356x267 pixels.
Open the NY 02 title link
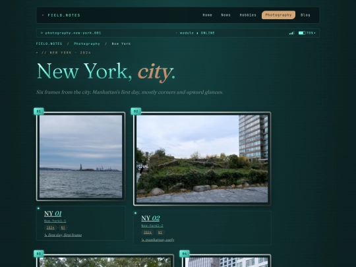(150, 218)
